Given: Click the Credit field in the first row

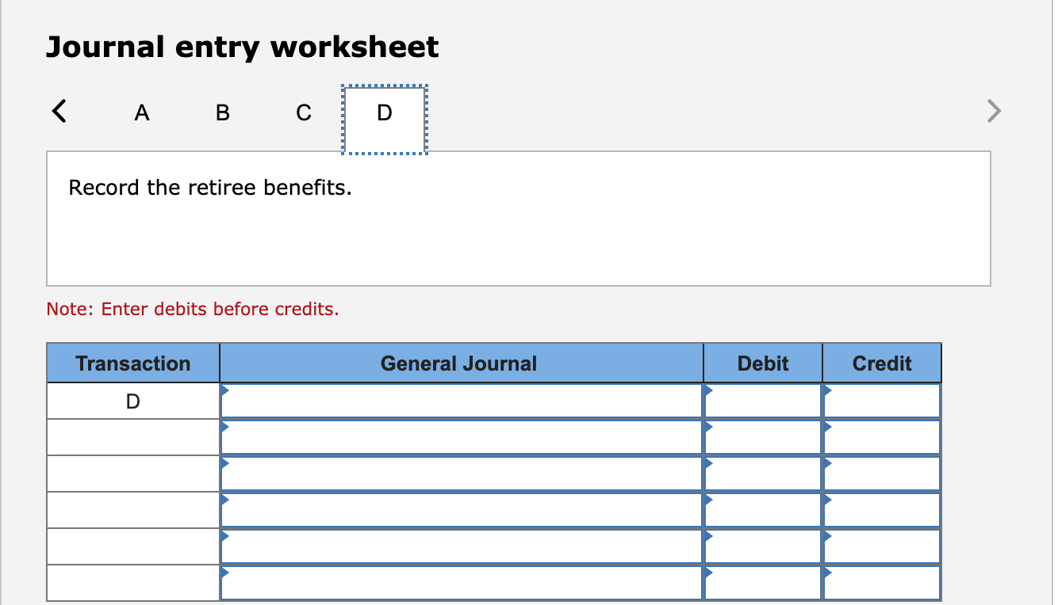Looking at the screenshot, I should coord(881,400).
